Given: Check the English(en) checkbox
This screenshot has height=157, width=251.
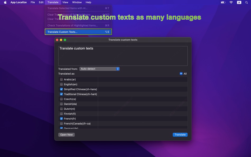Looking at the screenshot, I should [x=61, y=84].
